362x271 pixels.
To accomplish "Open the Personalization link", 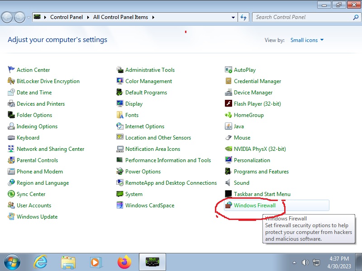I will pos(252,160).
